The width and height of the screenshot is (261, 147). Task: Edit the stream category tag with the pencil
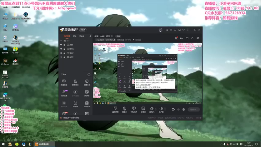click(114, 40)
